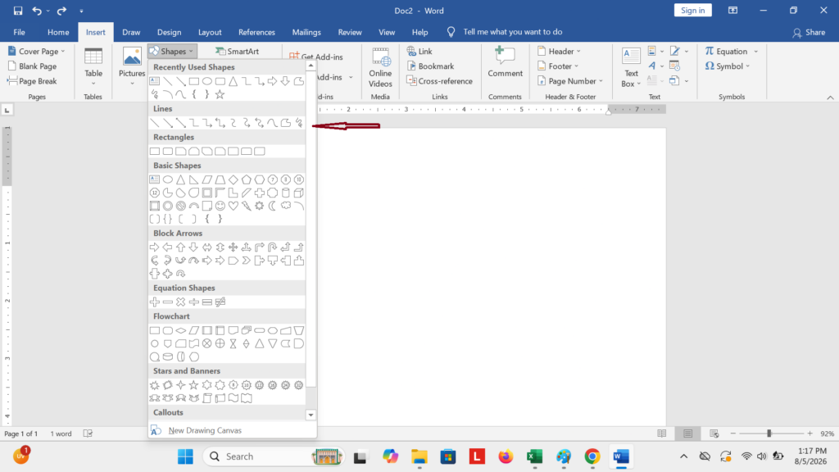Viewport: 839px width, 472px height.
Task: Pick the Not Equal sign in Equation Shapes
Action: tap(220, 302)
